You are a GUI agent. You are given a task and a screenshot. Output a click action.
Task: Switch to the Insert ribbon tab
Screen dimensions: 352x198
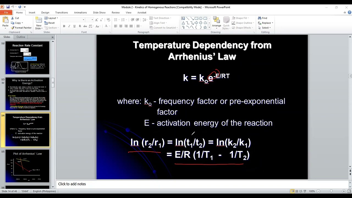(32, 13)
